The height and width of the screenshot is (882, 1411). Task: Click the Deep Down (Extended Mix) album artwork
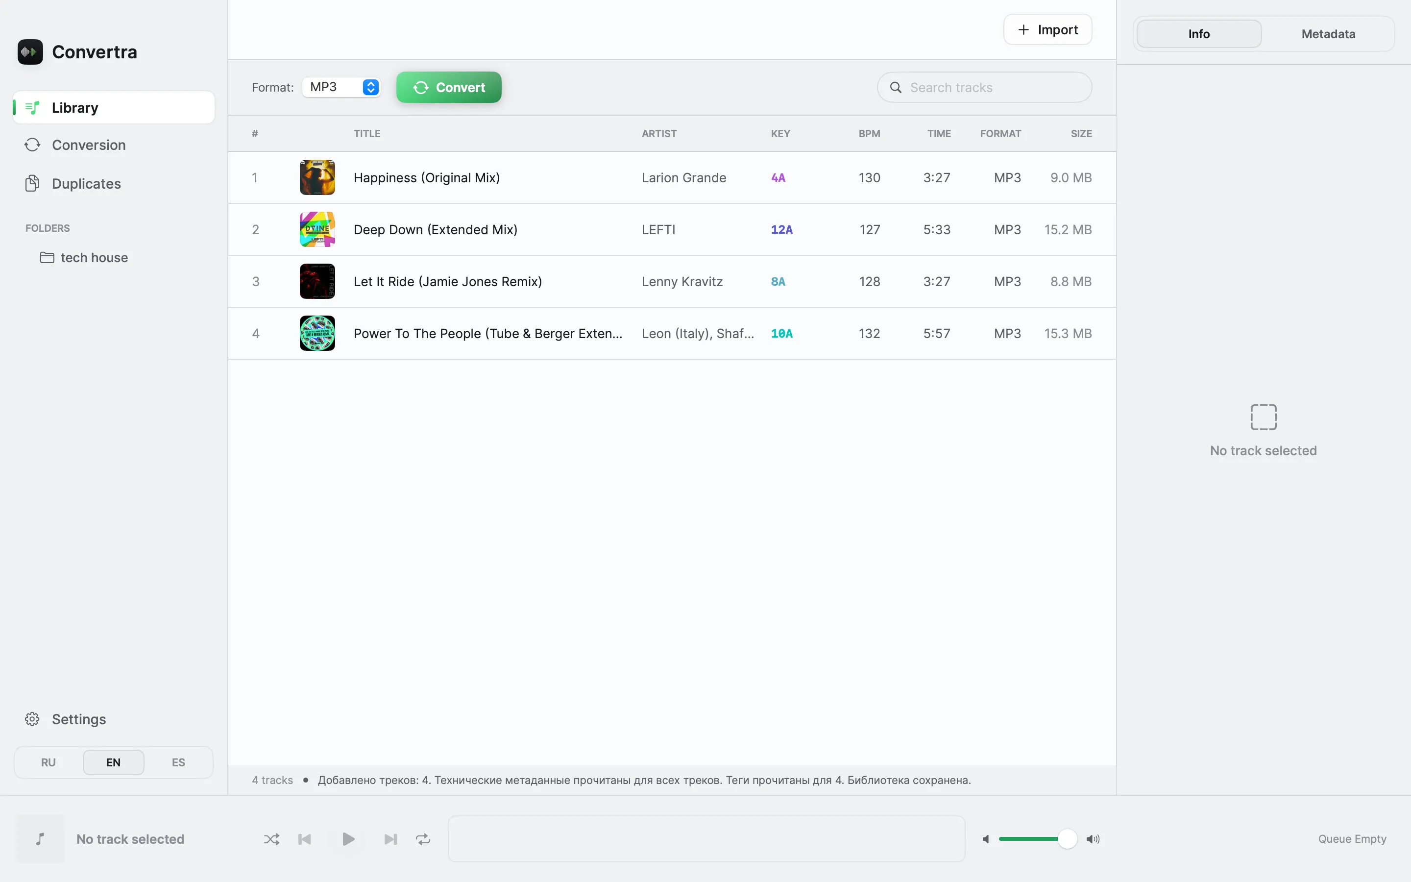point(317,229)
